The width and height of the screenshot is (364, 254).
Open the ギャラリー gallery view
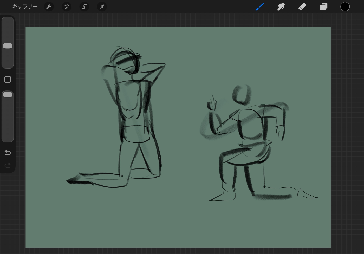[25, 7]
